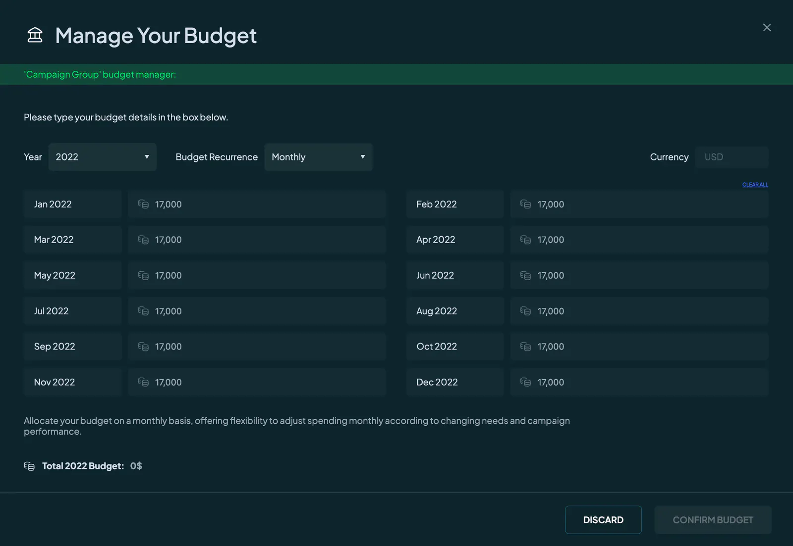Click the coins icon in Feb 2022 field
Screen dimensions: 793x546
525,204
